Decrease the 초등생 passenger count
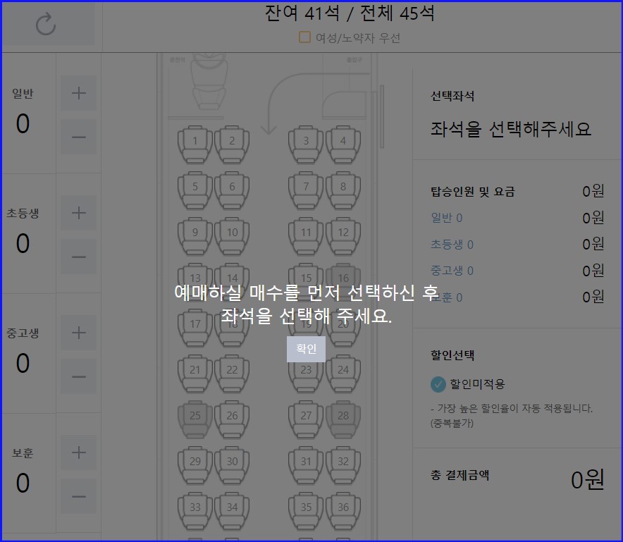Screen dimensions: 623x542 pos(78,257)
